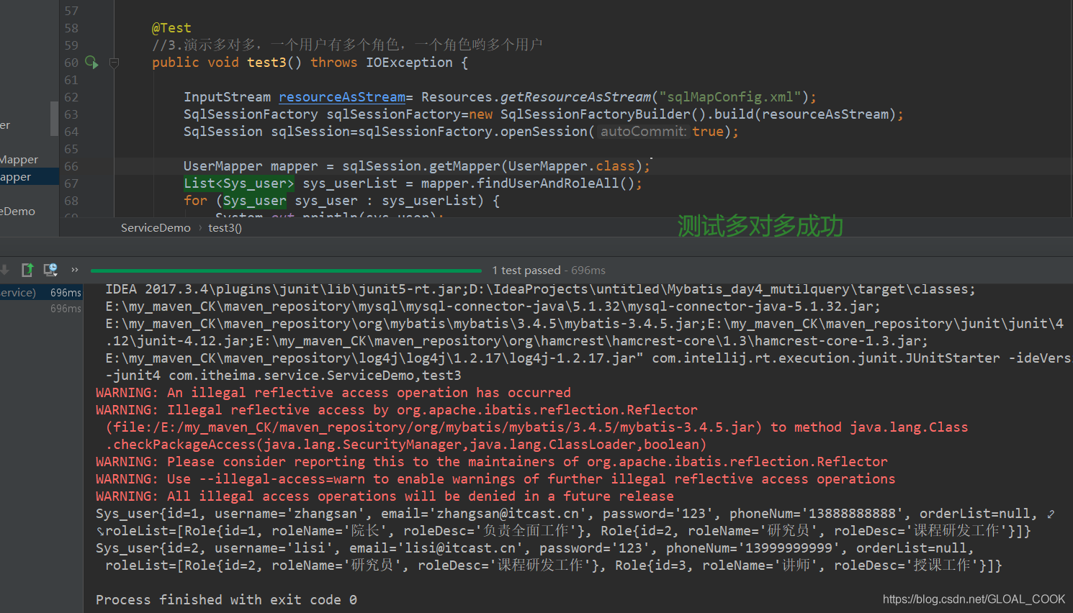This screenshot has height=613, width=1073.
Task: Click the underlined resourceAsStream variable
Action: pyautogui.click(x=342, y=97)
